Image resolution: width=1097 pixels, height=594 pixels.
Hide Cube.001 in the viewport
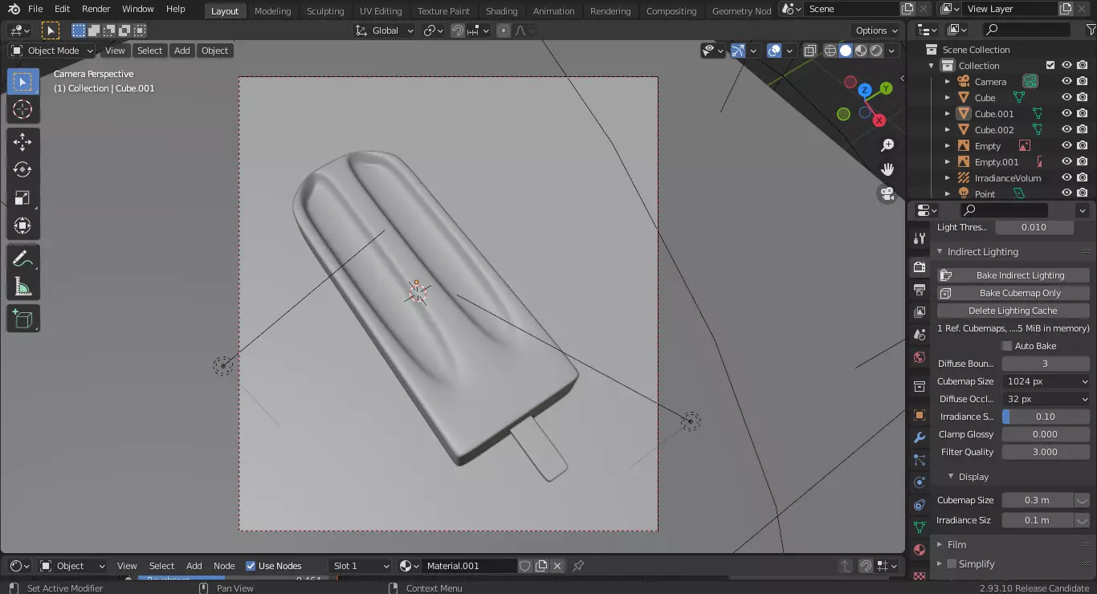pyautogui.click(x=1066, y=113)
